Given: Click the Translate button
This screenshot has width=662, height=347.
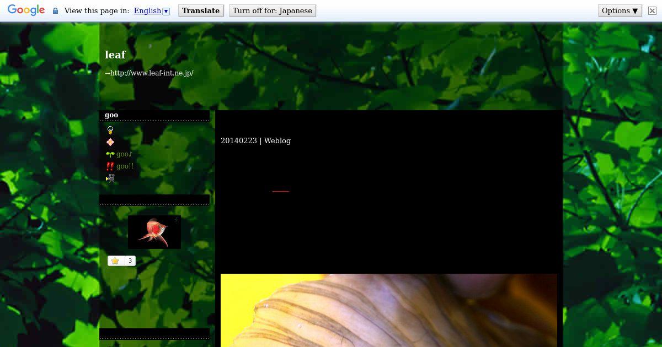Looking at the screenshot, I should [x=201, y=10].
